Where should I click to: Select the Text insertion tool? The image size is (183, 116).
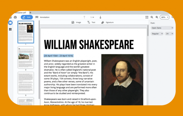91,22
